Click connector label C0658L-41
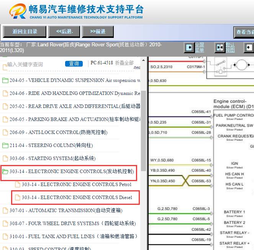The image size is (254, 250). pyautogui.click(x=201, y=112)
